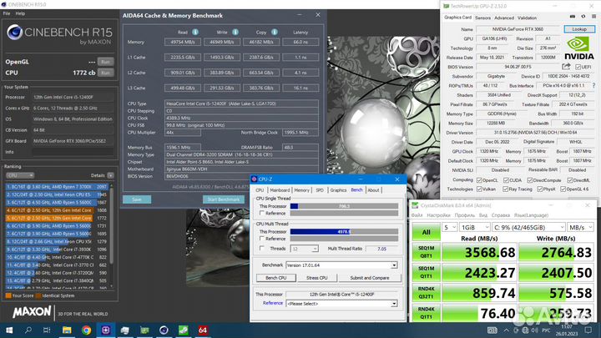The image size is (601, 338).
Task: Open CPU-Z Reference Please Select dropdown
Action: 341,304
